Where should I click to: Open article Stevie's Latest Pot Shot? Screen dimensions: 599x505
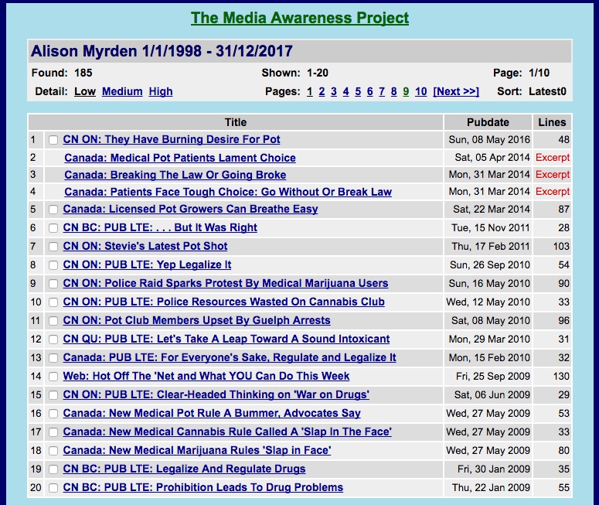145,246
